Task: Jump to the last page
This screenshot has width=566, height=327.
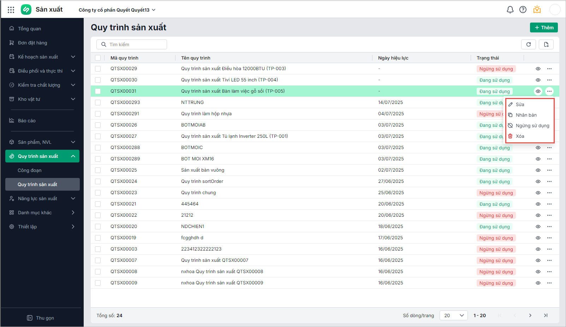Action: pyautogui.click(x=546, y=315)
